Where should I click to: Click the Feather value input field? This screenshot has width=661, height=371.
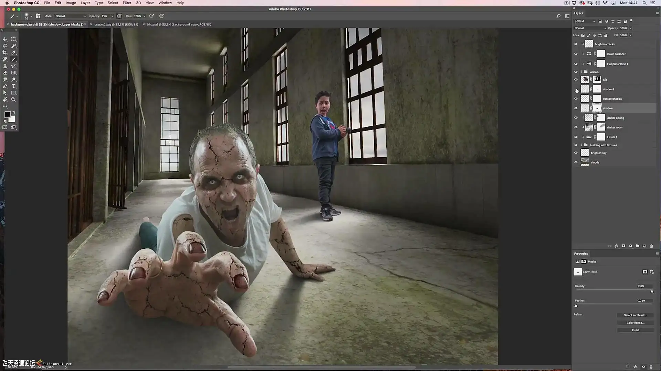point(643,301)
